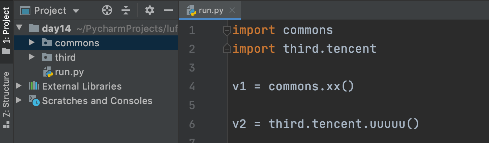This screenshot has height=143, width=489.
Task: Expand the third folder arrow
Action: point(31,57)
